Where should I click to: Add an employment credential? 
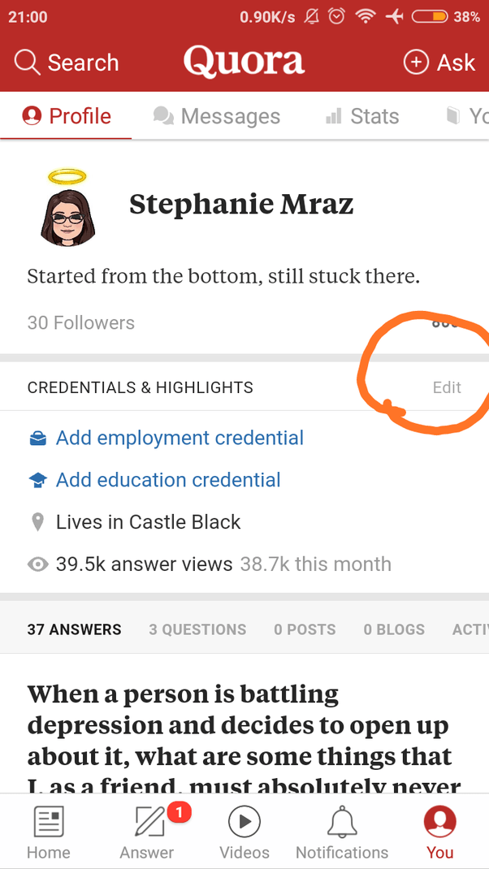(179, 437)
